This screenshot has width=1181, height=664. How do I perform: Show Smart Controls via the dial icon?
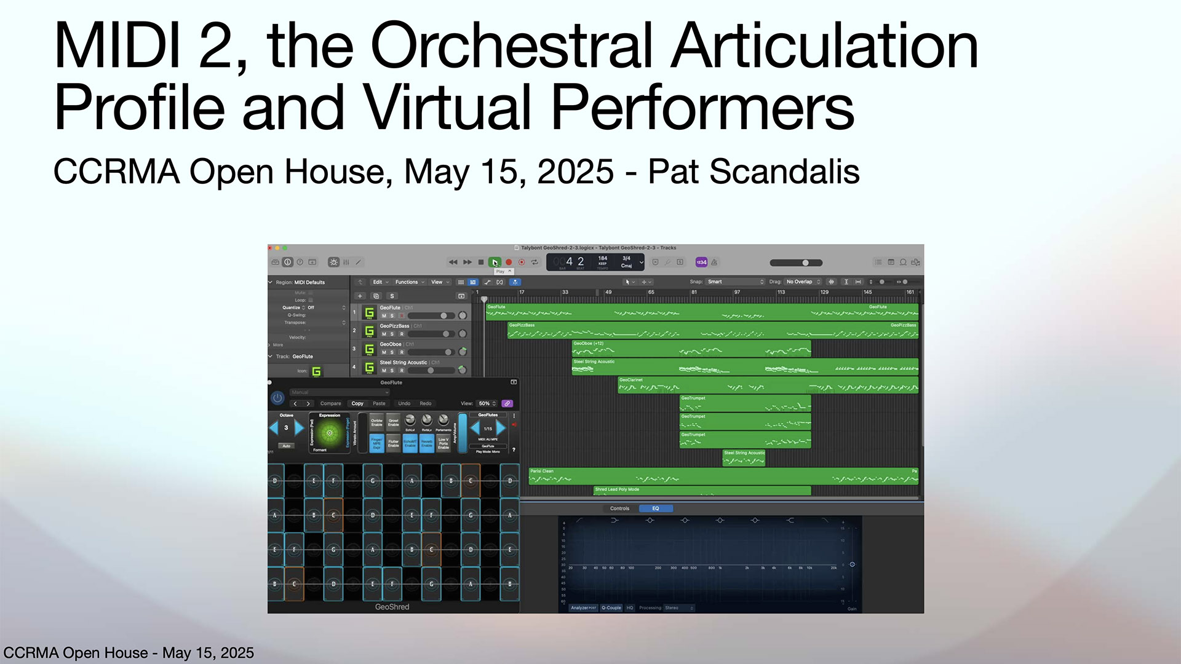(x=333, y=263)
